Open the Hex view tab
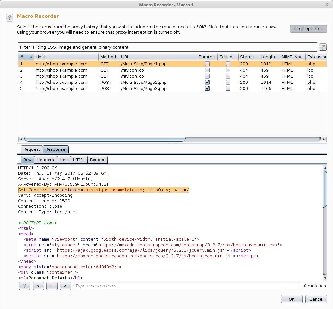Image resolution: width=333 pixels, height=309 pixels. pyautogui.click(x=64, y=160)
